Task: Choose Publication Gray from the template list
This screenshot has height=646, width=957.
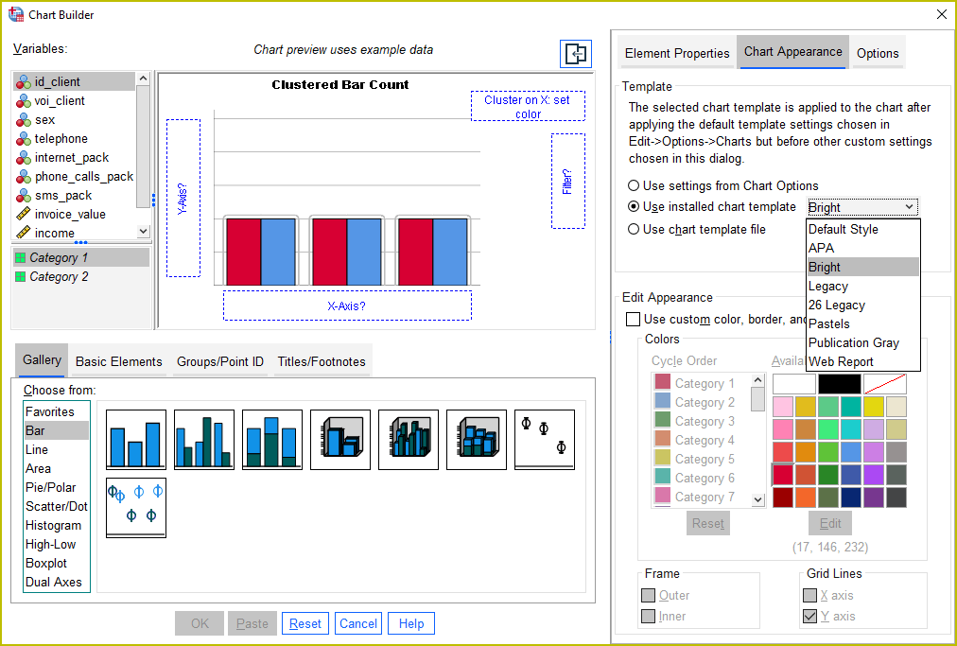Action: coord(862,343)
